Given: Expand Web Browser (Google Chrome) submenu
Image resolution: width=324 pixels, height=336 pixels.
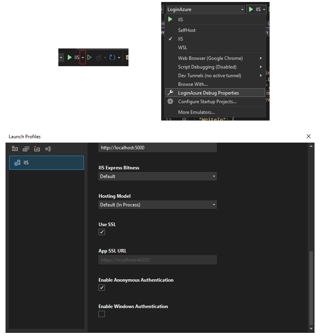Looking at the screenshot, I should tap(215, 58).
